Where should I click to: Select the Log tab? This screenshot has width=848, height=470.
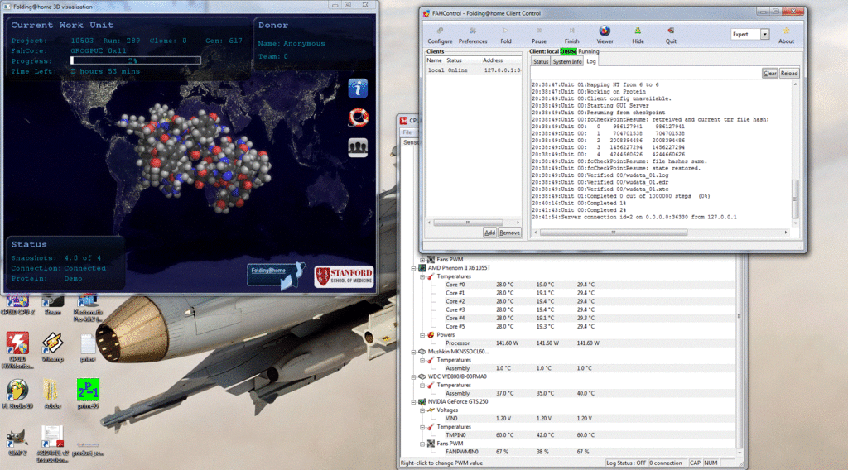(591, 61)
